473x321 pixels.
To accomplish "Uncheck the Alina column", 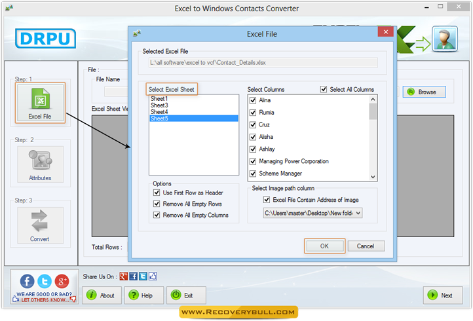I will tap(253, 100).
